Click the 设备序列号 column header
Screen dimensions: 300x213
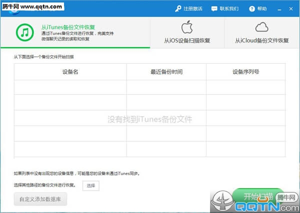click(x=245, y=72)
